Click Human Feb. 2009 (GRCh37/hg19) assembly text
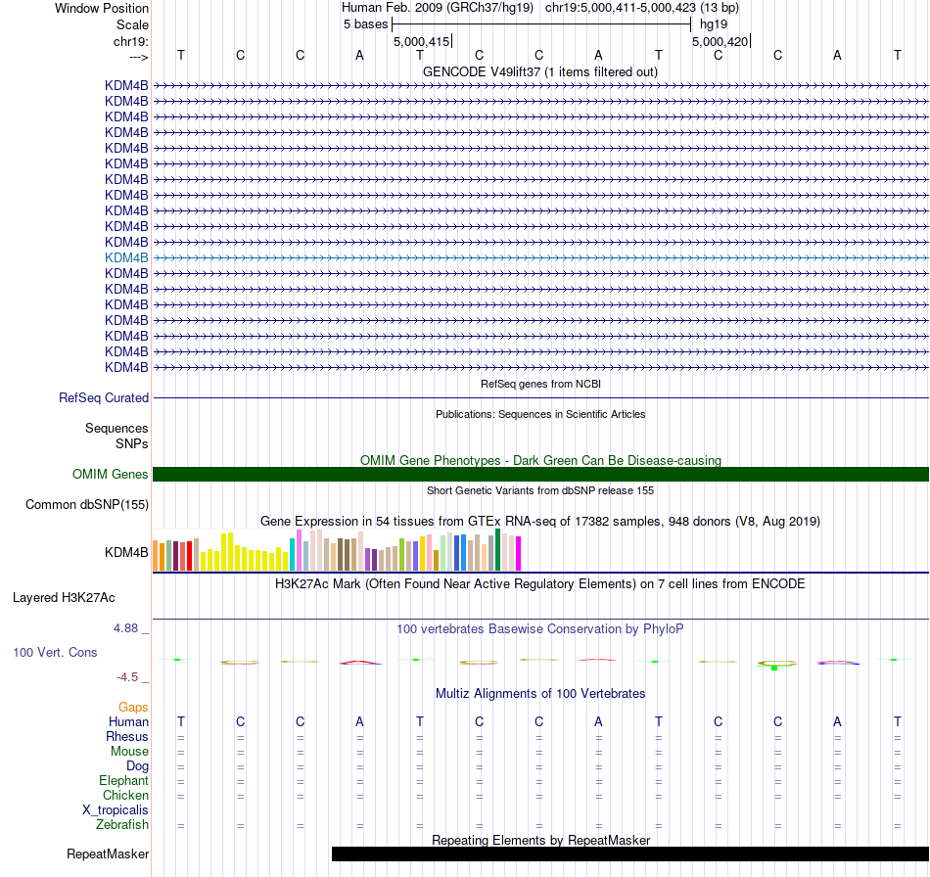Screen dimensions: 930x877 [x=438, y=8]
